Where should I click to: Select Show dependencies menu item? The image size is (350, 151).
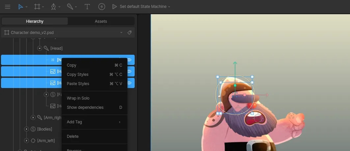click(94, 107)
